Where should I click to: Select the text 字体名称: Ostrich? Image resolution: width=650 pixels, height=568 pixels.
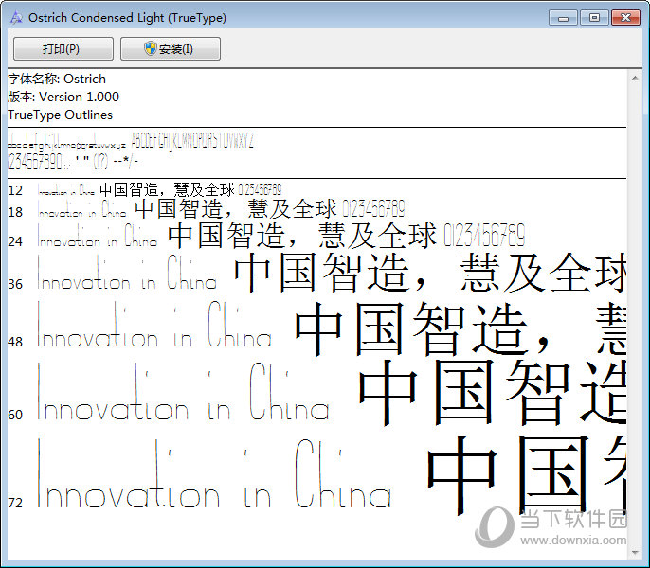pyautogui.click(x=57, y=79)
